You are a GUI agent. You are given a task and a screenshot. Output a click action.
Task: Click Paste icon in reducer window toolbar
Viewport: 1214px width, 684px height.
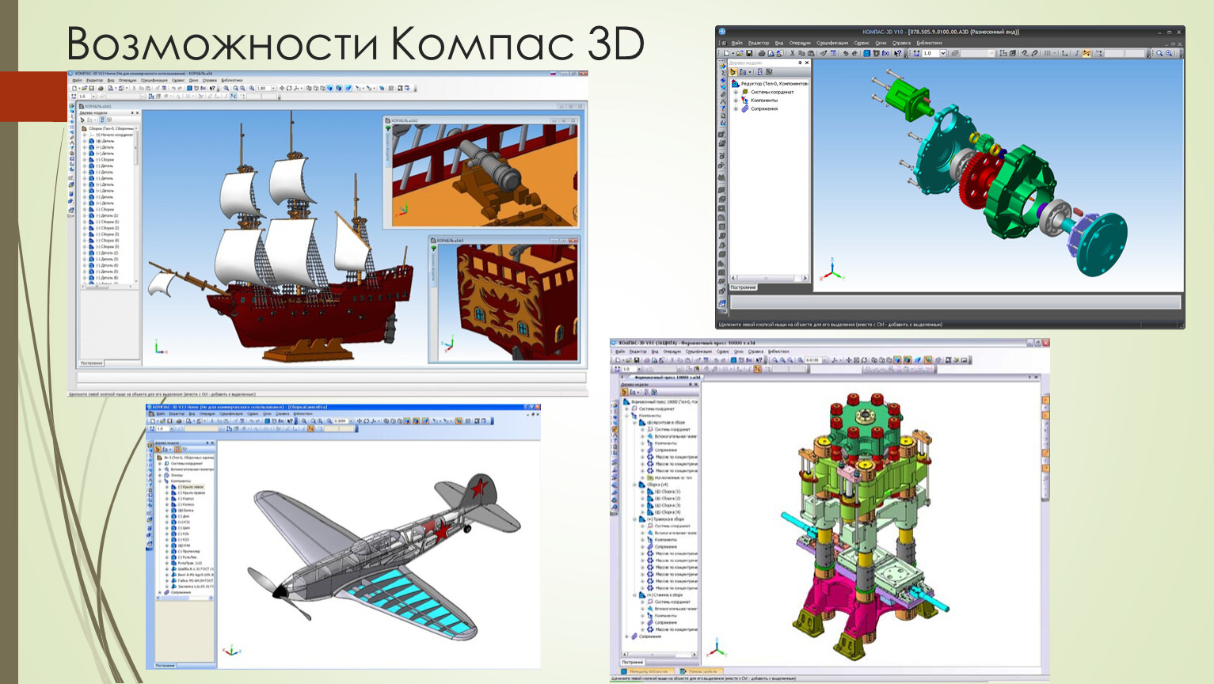pos(811,54)
